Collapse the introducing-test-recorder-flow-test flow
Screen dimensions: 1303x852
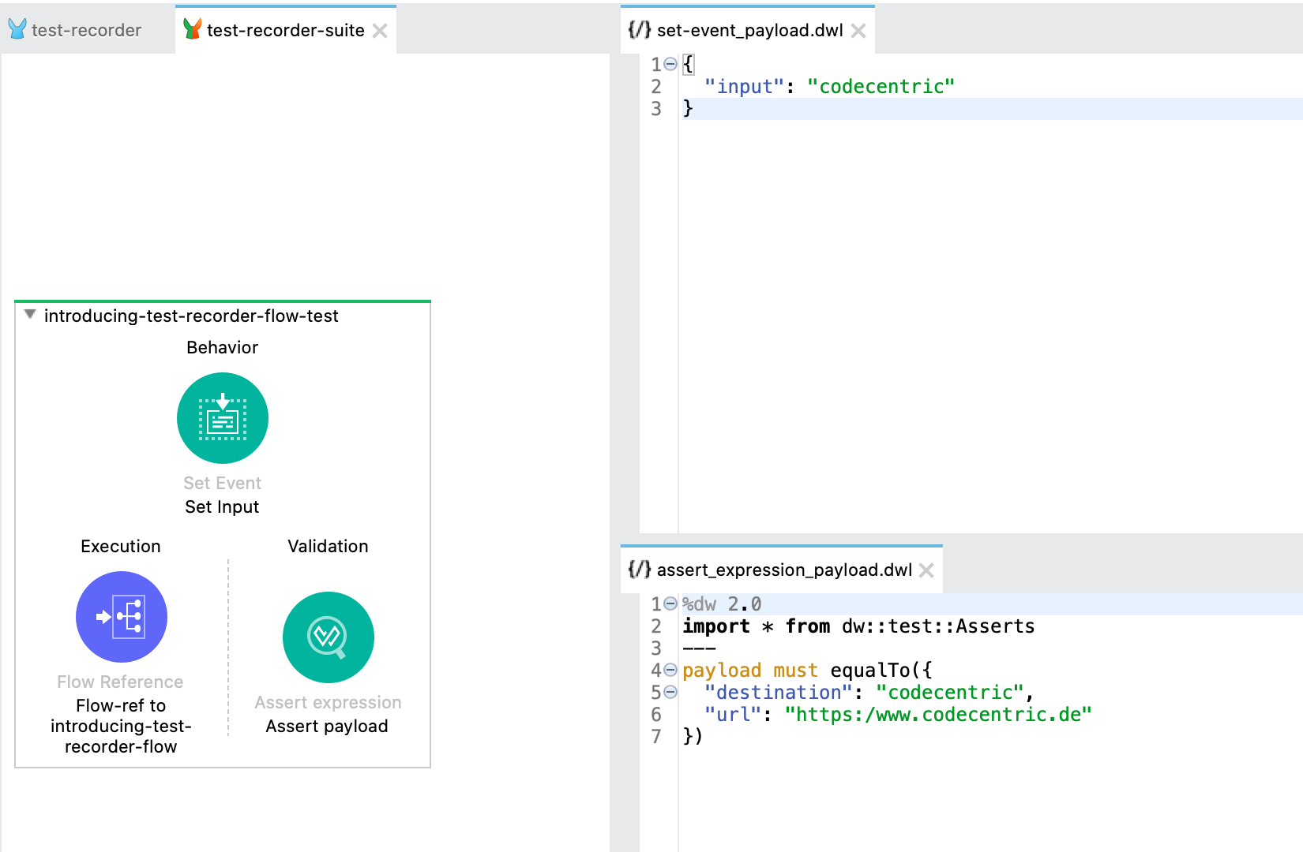coord(30,315)
